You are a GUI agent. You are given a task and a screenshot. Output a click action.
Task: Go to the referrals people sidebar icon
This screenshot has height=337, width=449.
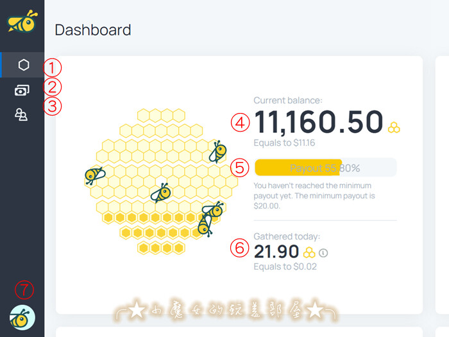click(x=22, y=114)
